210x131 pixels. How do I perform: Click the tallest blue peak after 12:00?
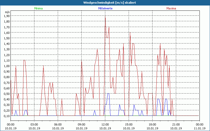[x=108, y=94]
